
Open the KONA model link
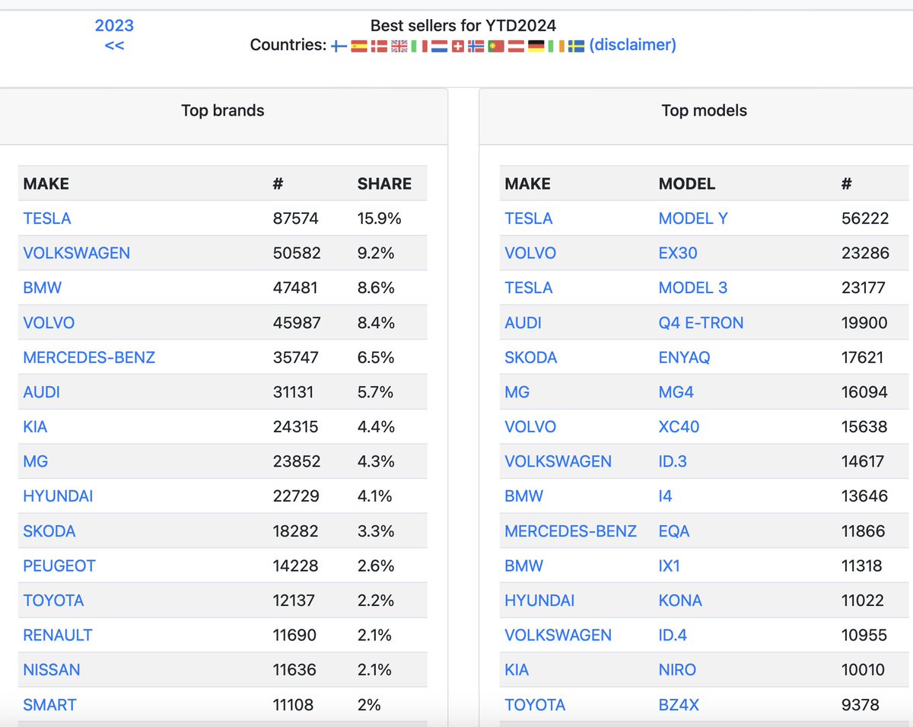point(680,601)
